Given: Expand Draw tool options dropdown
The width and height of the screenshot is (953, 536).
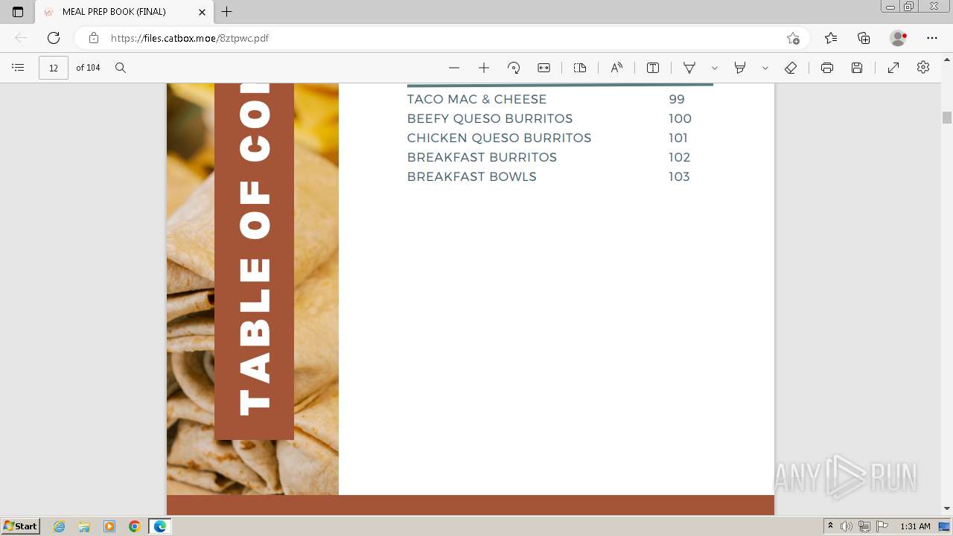Looking at the screenshot, I should point(714,68).
